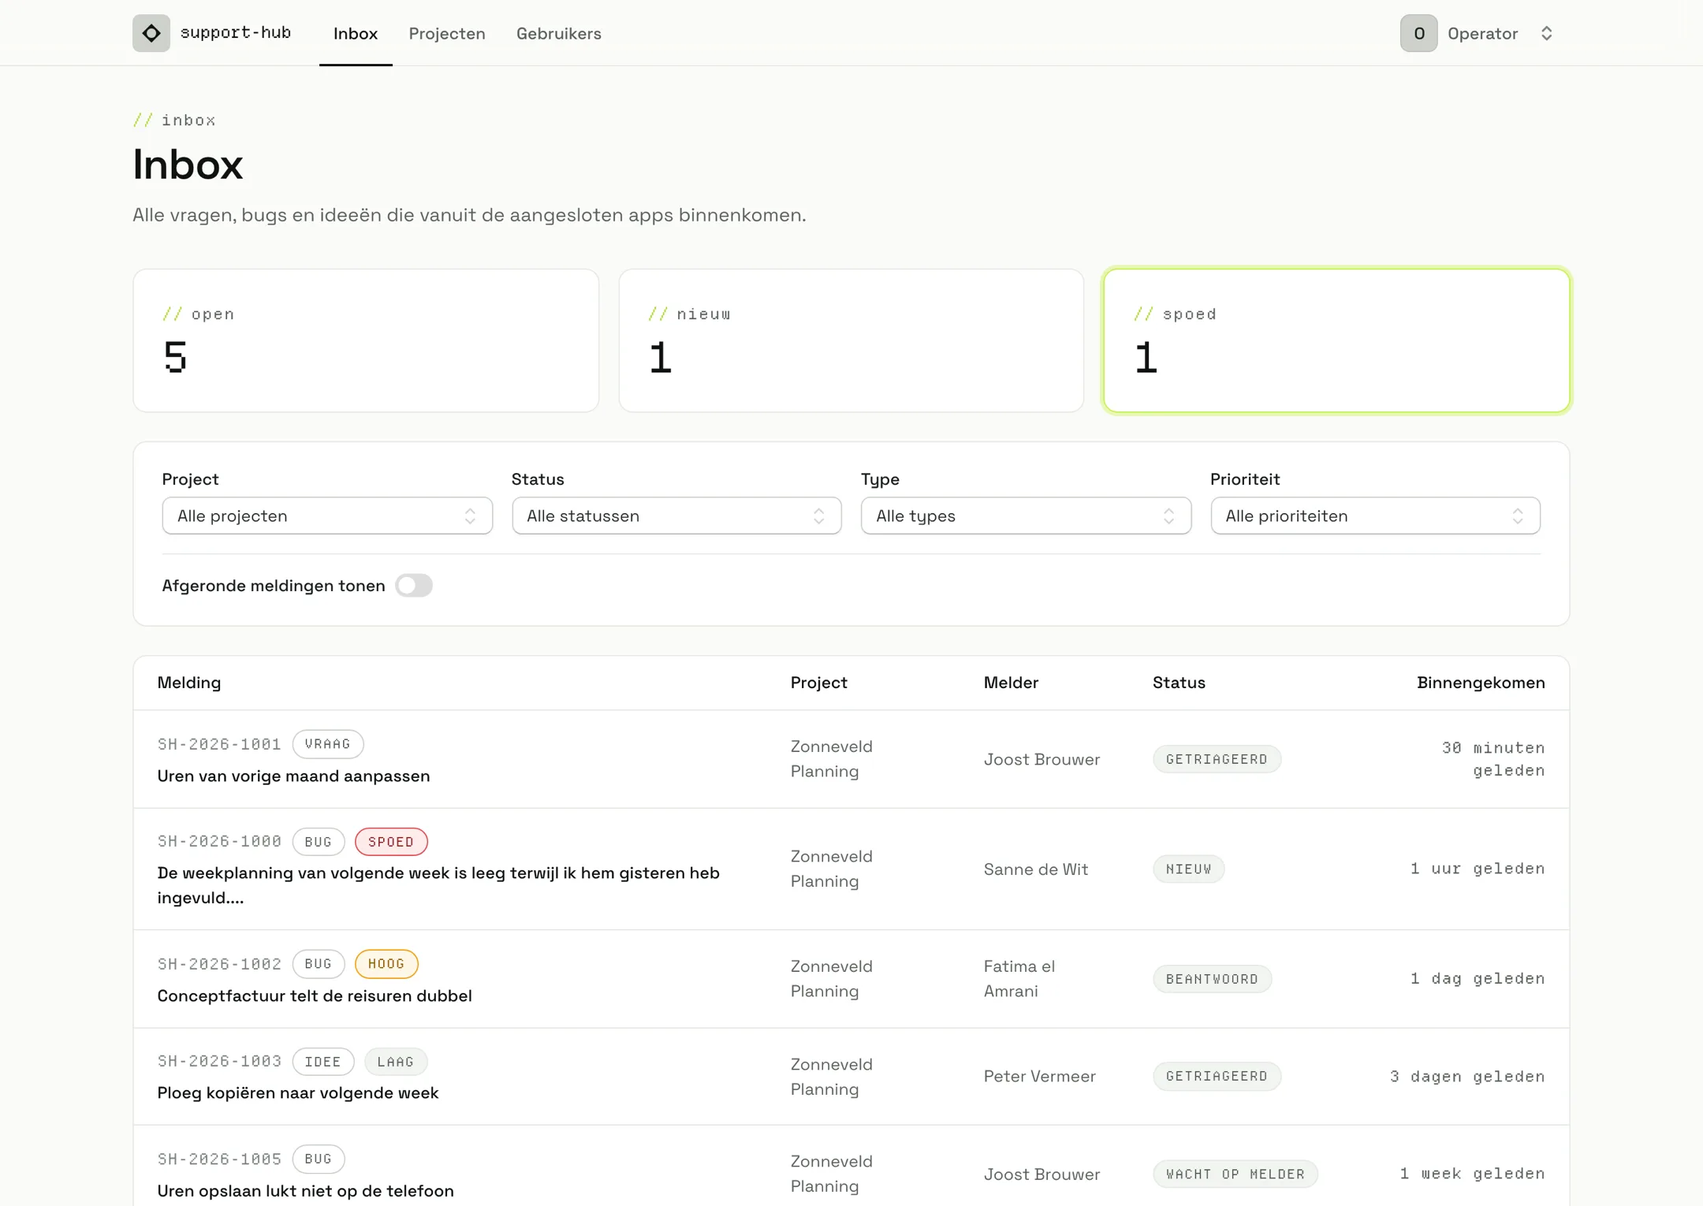Expand the Alle prioriteiten dropdown
Screen dimensions: 1703x1206
click(x=1375, y=516)
